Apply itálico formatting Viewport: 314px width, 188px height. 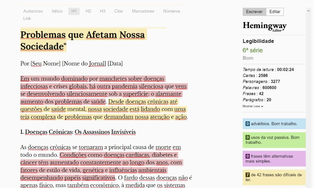[x=57, y=11]
